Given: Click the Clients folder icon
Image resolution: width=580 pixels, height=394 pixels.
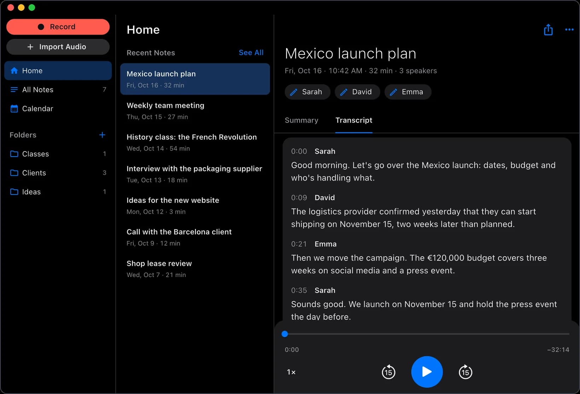Looking at the screenshot, I should 14,173.
